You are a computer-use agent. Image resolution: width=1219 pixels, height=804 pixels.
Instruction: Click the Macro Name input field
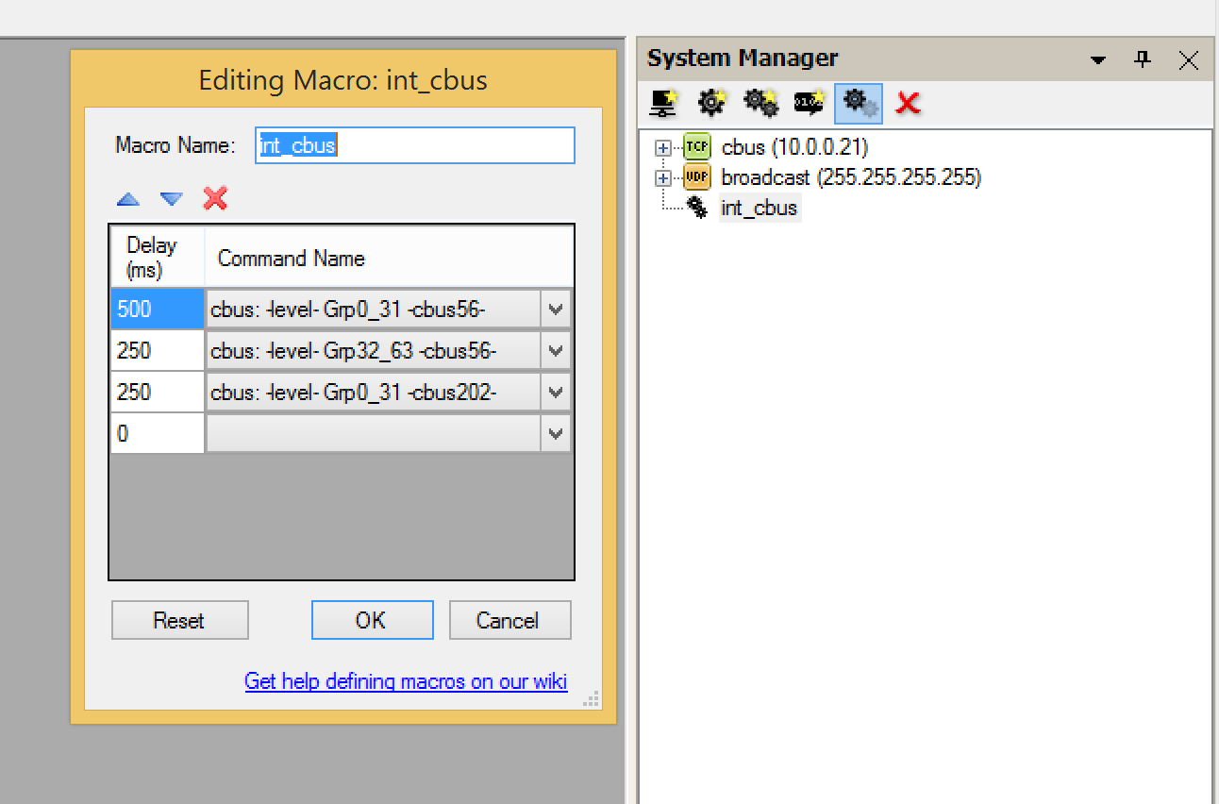[414, 145]
